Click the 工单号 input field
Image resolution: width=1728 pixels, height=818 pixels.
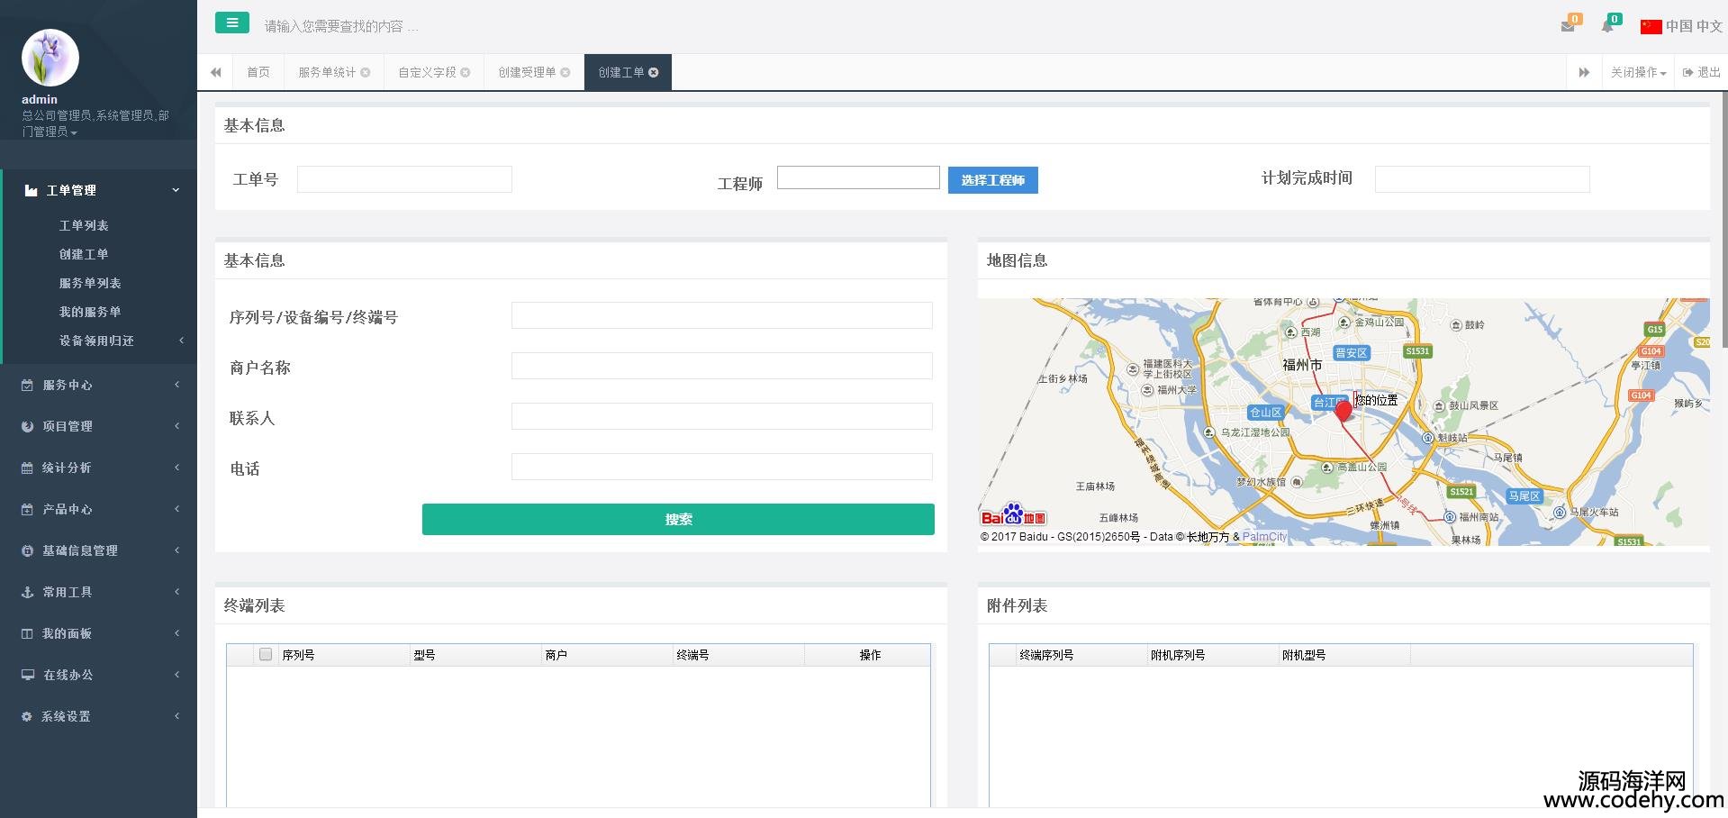coord(404,179)
